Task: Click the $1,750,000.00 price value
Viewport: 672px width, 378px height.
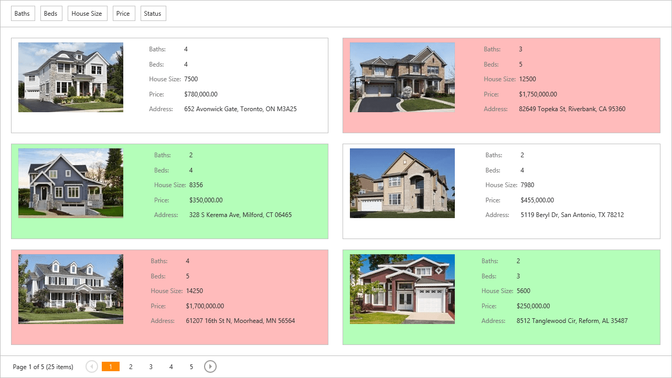Action: (538, 94)
